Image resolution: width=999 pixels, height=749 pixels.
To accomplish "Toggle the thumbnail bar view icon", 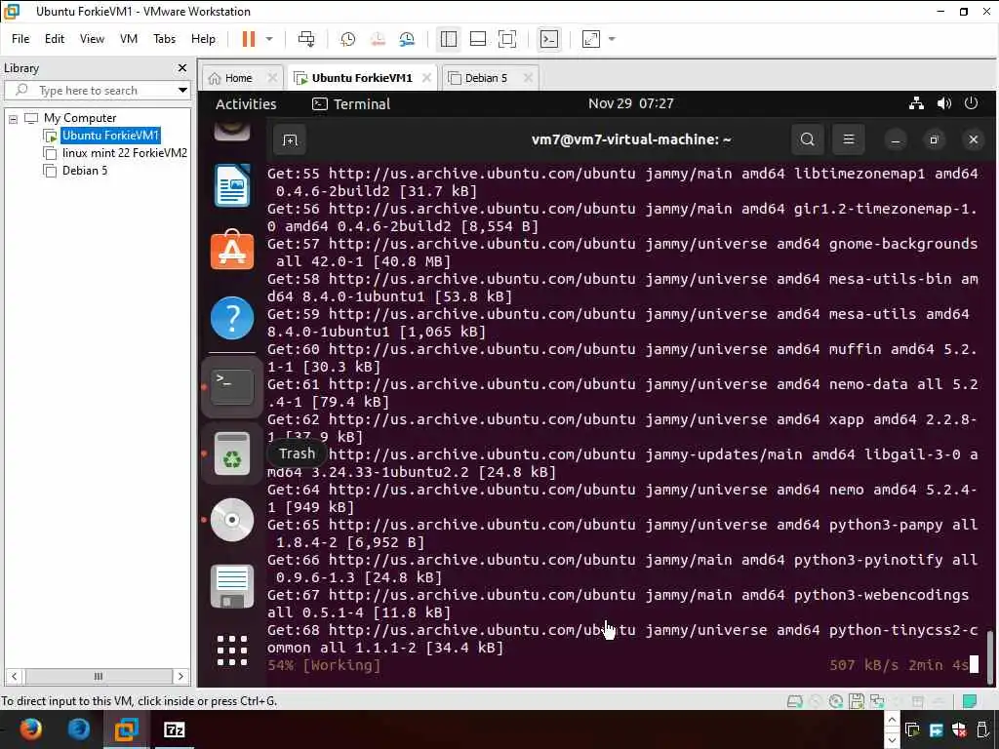I will click(478, 39).
